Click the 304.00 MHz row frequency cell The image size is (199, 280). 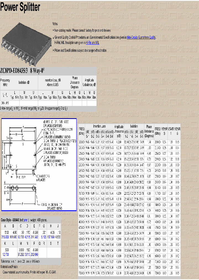pos(82,188)
